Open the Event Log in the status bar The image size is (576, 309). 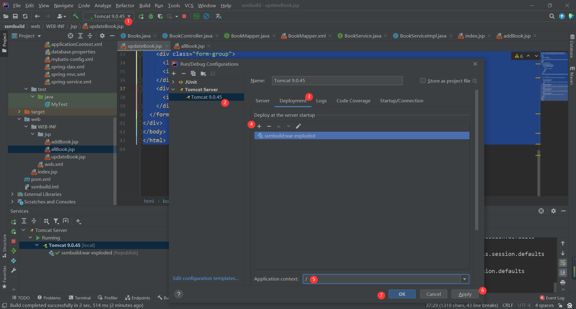tap(552, 298)
